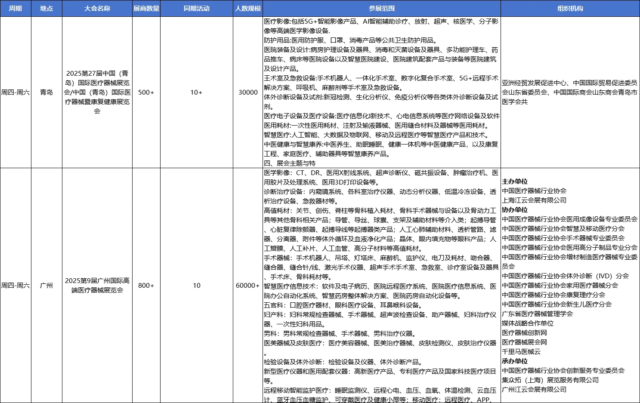Click the exhibit scope cell starting with 医疗影像:包括5G+

[x=382, y=92]
